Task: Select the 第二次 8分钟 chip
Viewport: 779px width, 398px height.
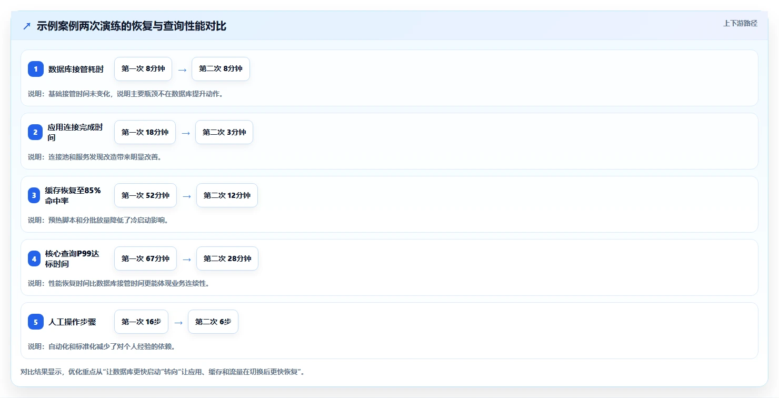Action: pyautogui.click(x=221, y=69)
